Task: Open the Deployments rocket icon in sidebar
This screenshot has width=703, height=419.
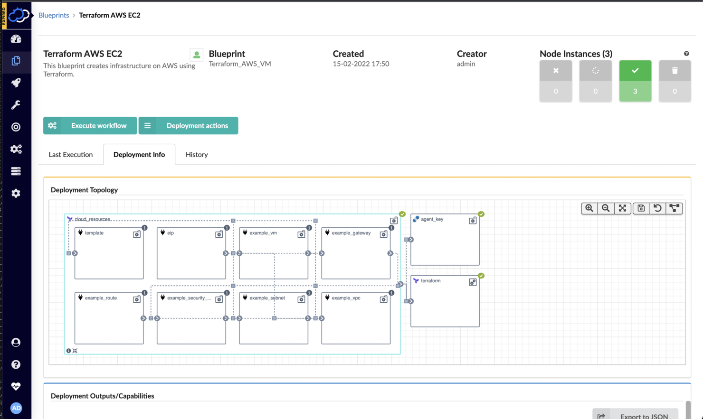Action: 16,83
